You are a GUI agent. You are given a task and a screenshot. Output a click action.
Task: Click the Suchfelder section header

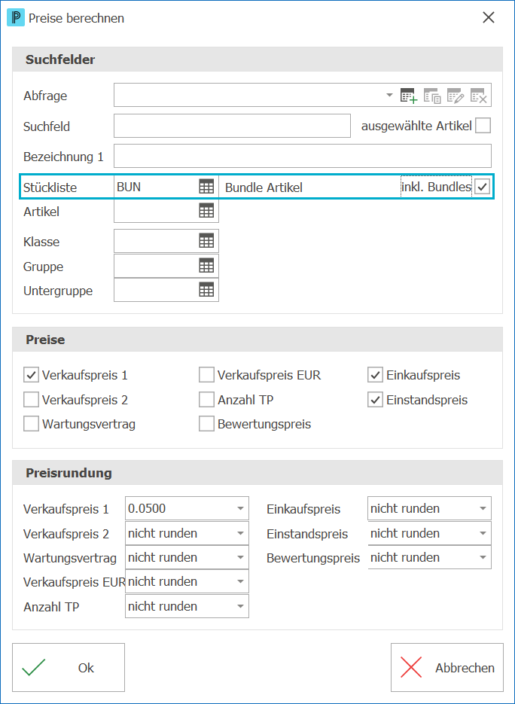coord(257,59)
